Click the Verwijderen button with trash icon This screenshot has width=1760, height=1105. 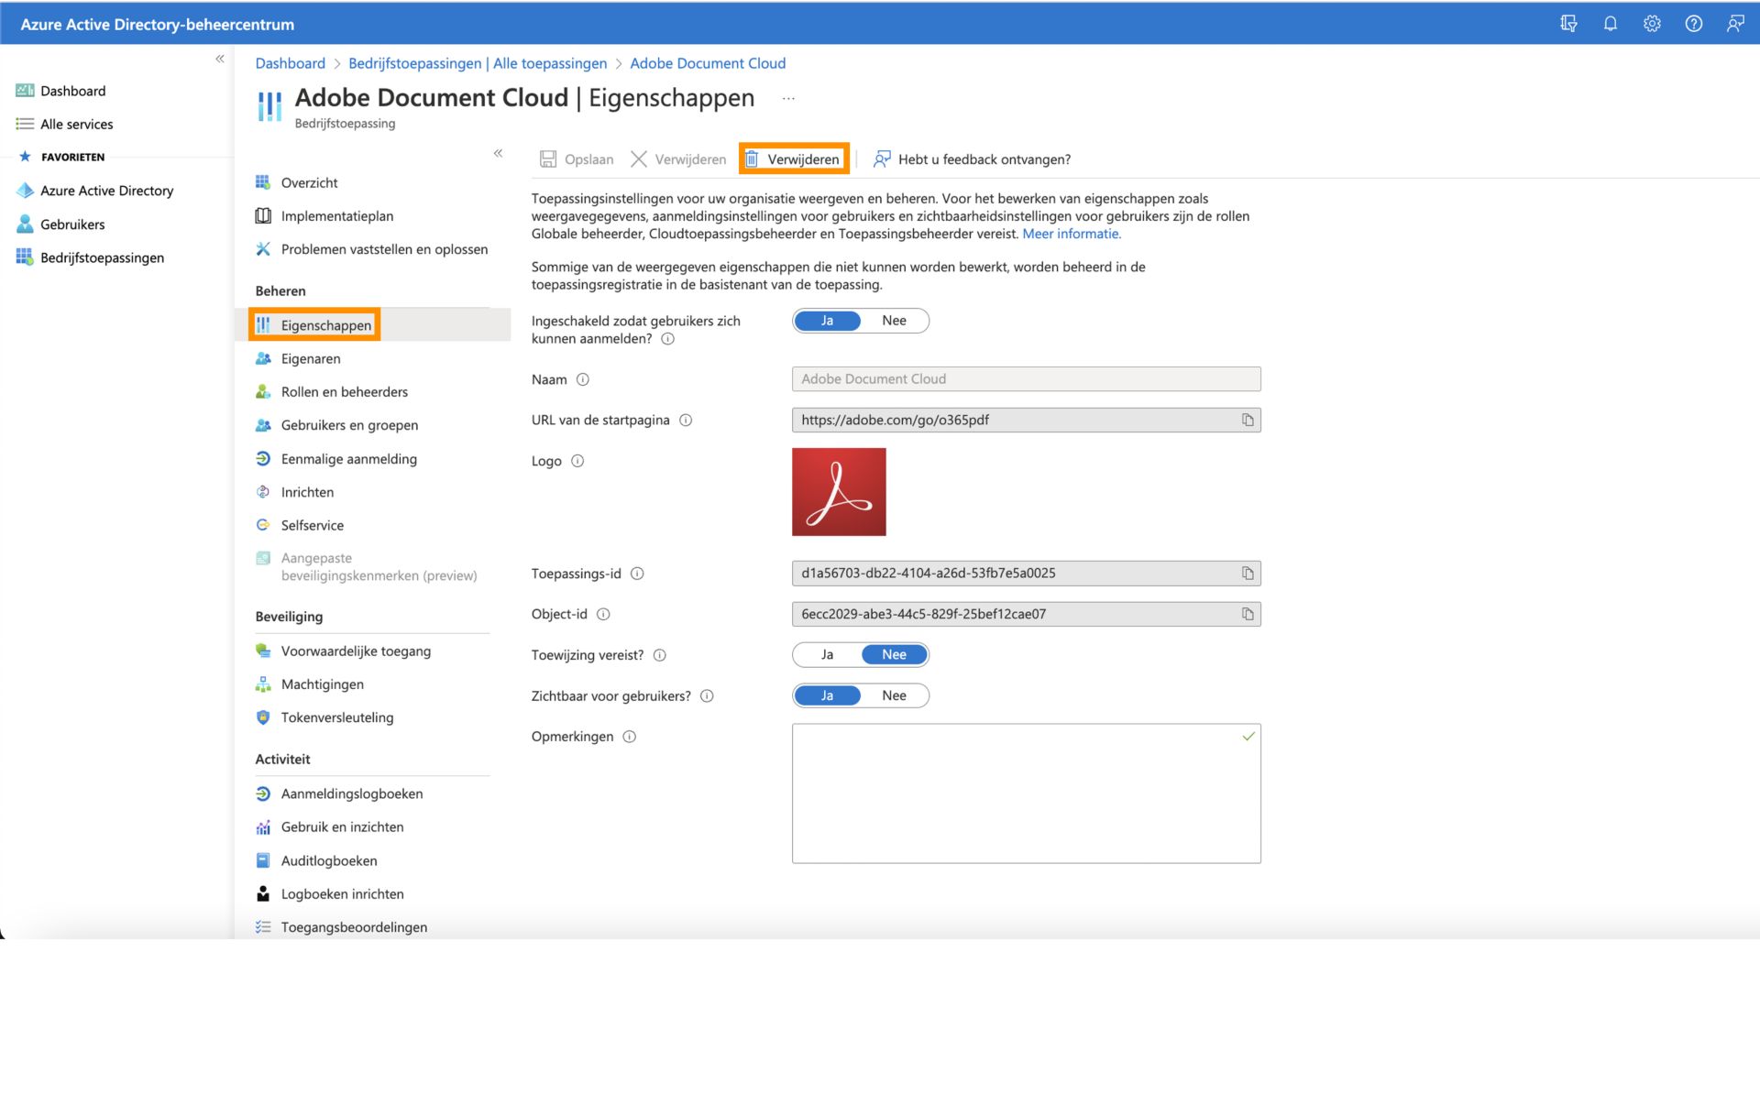coord(794,159)
